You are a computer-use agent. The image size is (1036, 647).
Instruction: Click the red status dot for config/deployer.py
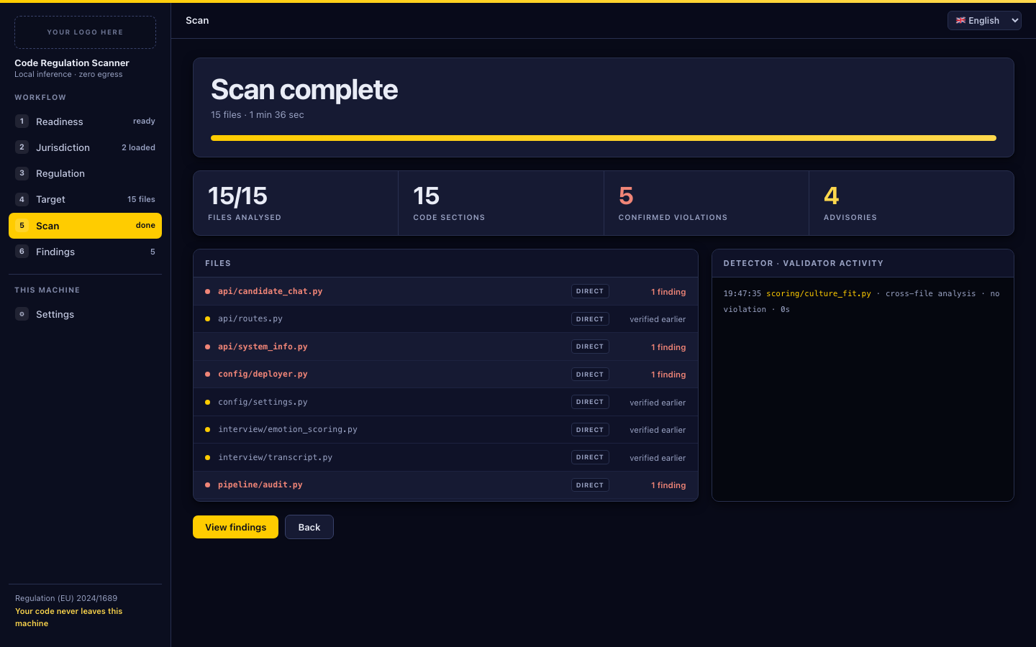pos(207,375)
